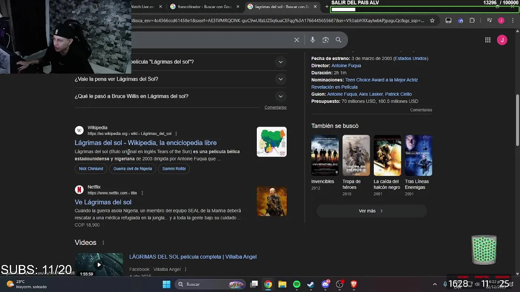Submit search with magnifying glass icon
520x292 pixels.
338,40
